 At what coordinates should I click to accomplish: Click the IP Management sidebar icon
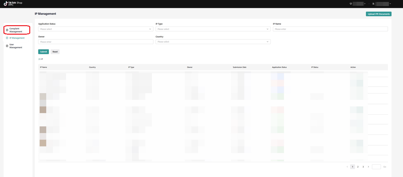coord(7,38)
